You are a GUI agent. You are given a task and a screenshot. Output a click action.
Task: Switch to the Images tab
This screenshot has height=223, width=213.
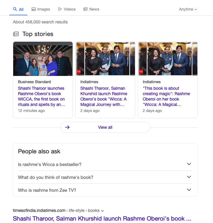[x=41, y=9]
